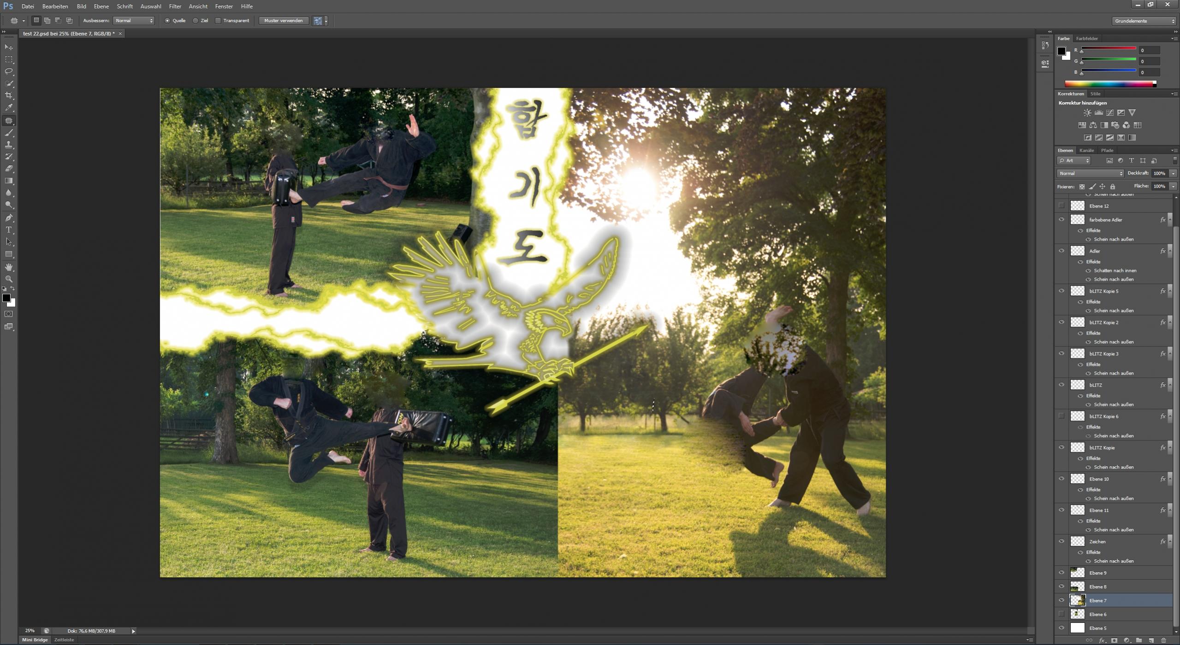This screenshot has height=645, width=1180.
Task: Click the foreground color swatch in Farbe panel
Action: point(1061,51)
